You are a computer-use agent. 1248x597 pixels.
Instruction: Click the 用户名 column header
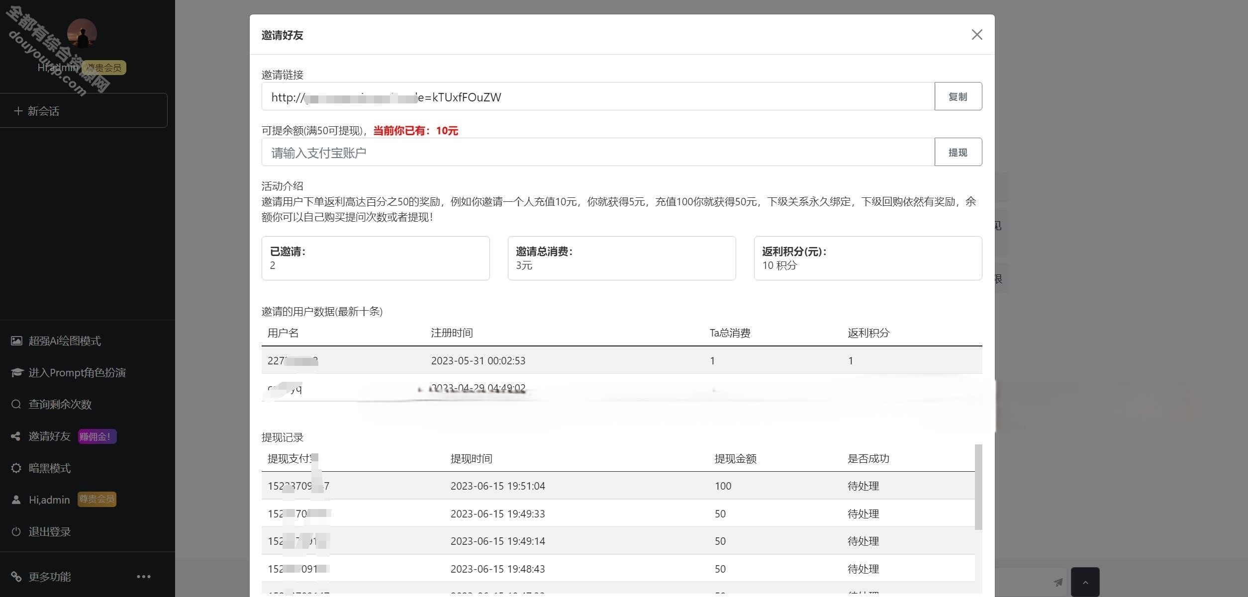(283, 333)
